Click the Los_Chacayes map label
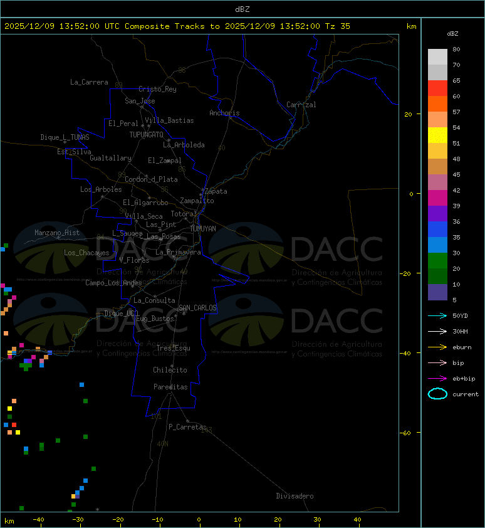The width and height of the screenshot is (485, 528). 86,253
